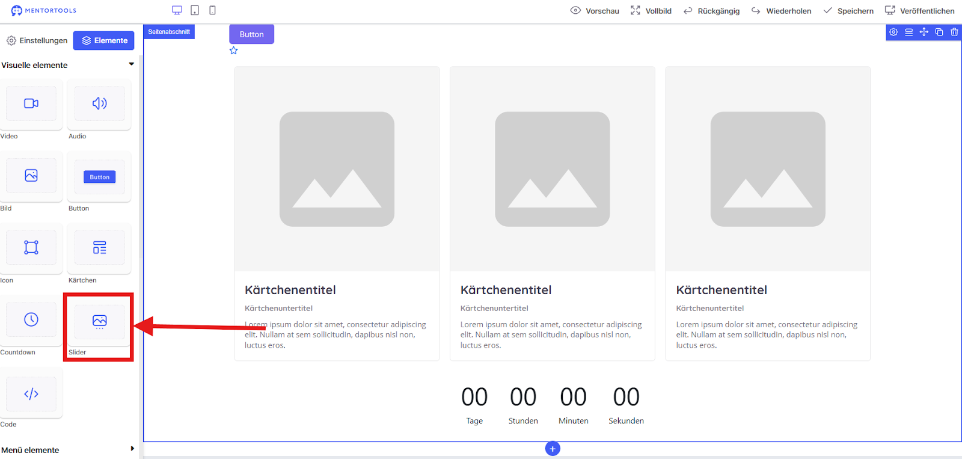Select the Icon element tile
Image resolution: width=962 pixels, height=459 pixels.
tap(31, 248)
